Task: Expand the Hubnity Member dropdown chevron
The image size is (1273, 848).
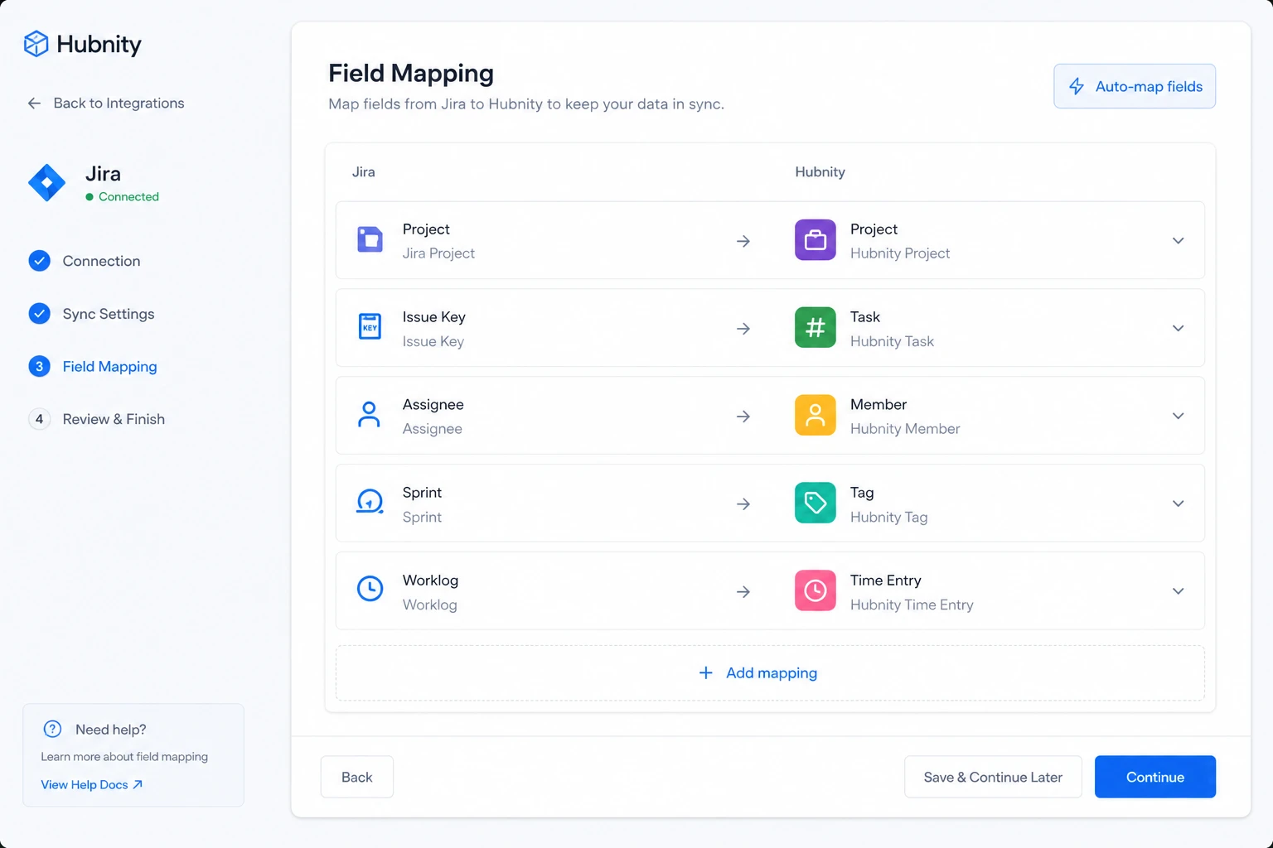Action: click(1178, 416)
